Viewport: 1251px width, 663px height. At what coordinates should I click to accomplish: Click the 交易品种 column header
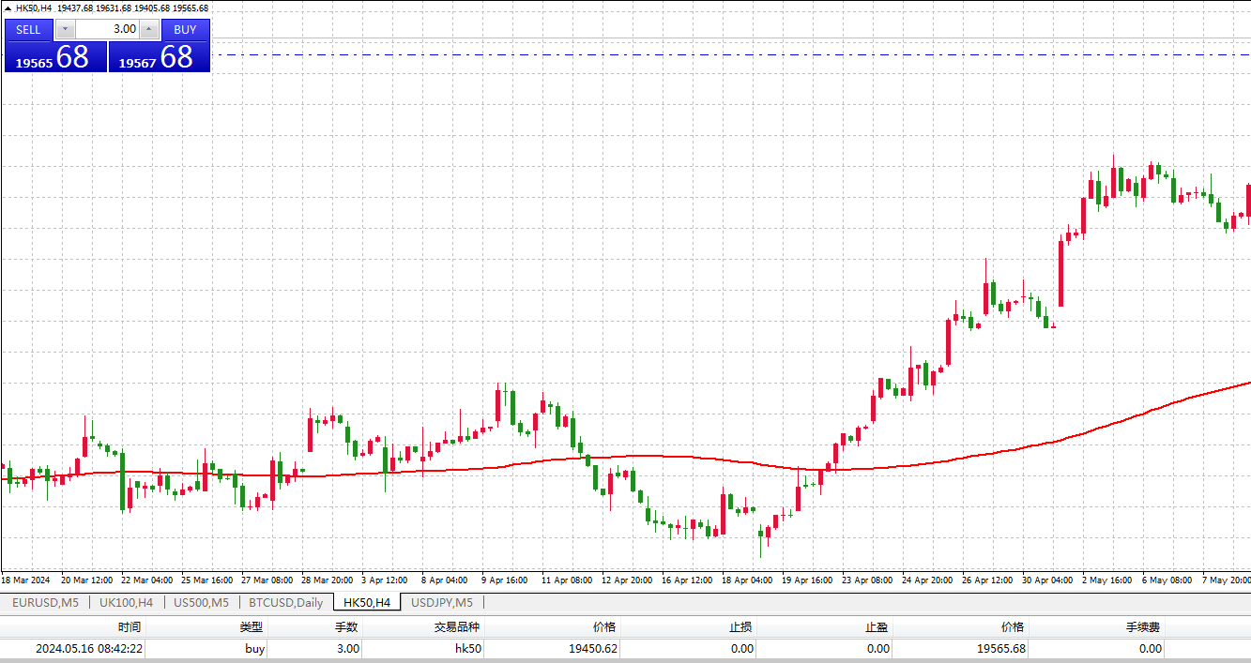coord(456,626)
